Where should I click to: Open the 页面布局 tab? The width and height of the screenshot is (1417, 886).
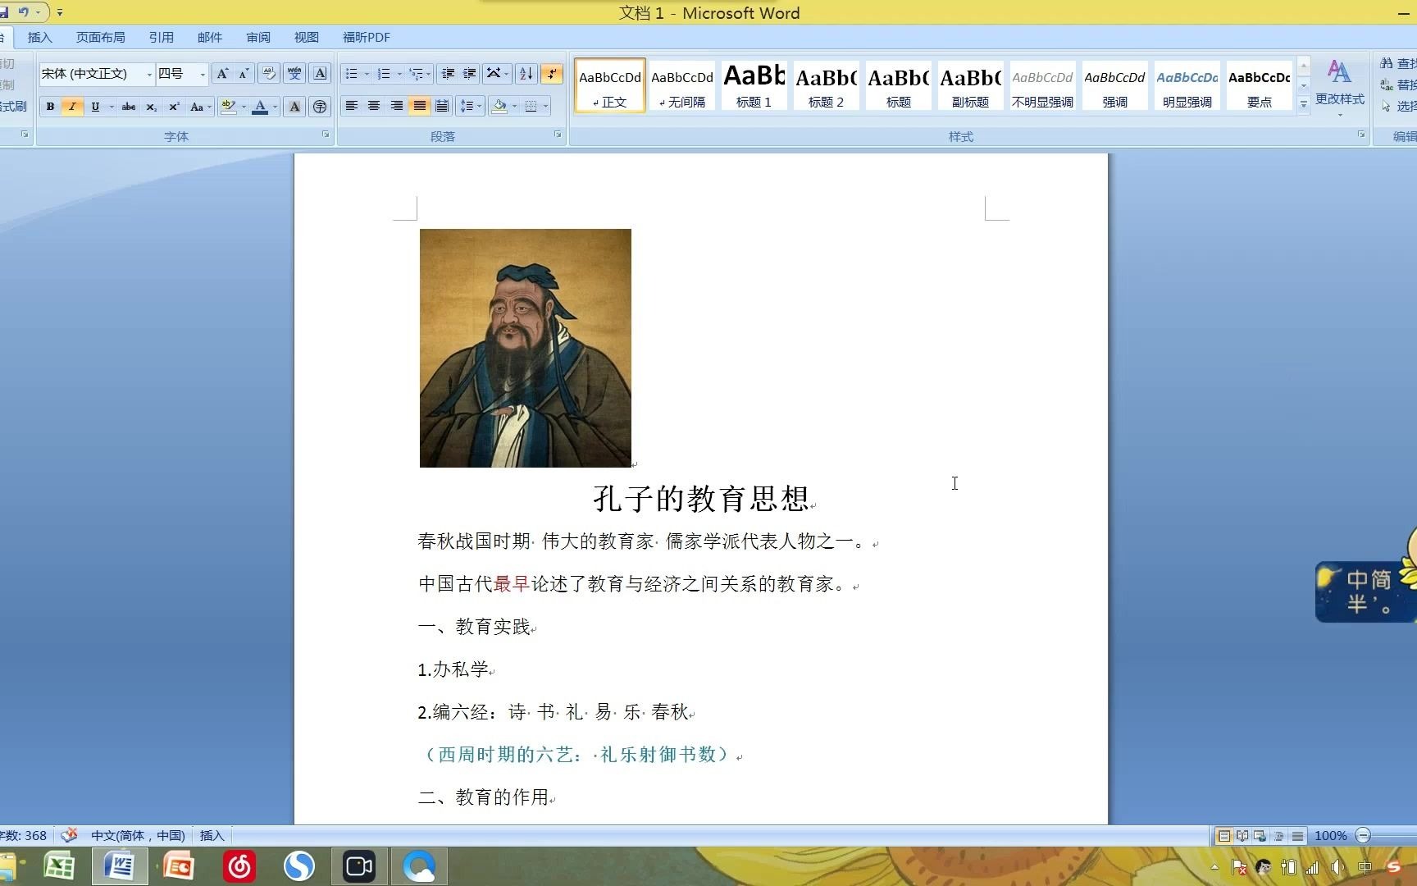(x=100, y=37)
